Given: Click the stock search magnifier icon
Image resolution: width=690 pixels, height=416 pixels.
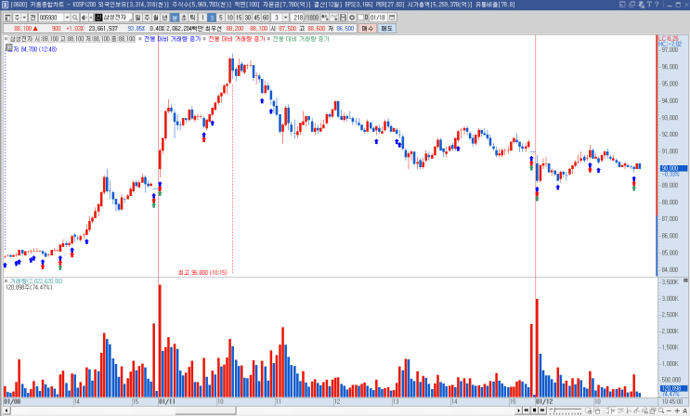Looking at the screenshot, I should pyautogui.click(x=75, y=18).
